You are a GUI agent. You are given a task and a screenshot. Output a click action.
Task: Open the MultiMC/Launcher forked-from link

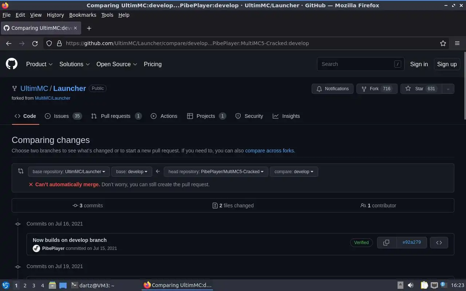point(52,98)
